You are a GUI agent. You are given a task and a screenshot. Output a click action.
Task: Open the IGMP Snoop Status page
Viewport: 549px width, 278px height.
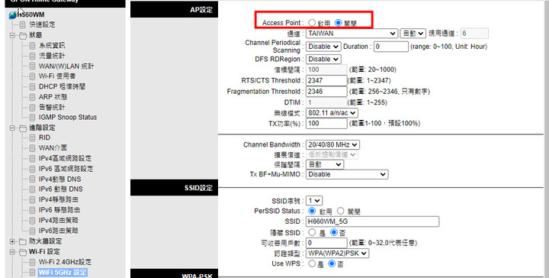68,118
